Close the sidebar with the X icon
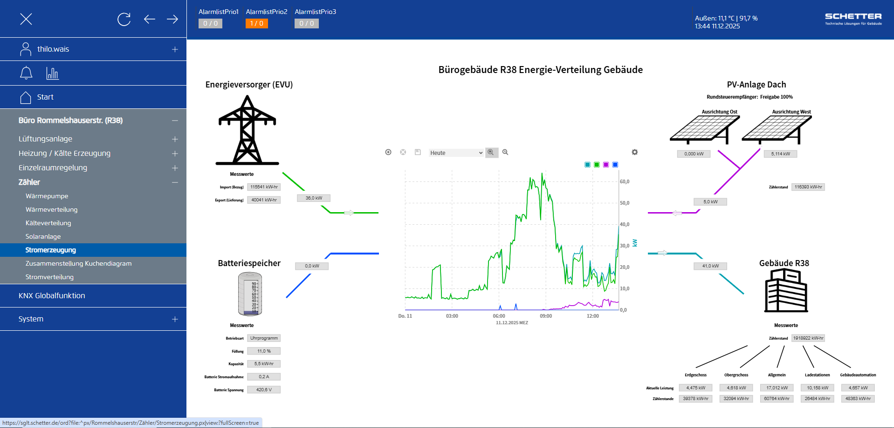 pos(26,19)
